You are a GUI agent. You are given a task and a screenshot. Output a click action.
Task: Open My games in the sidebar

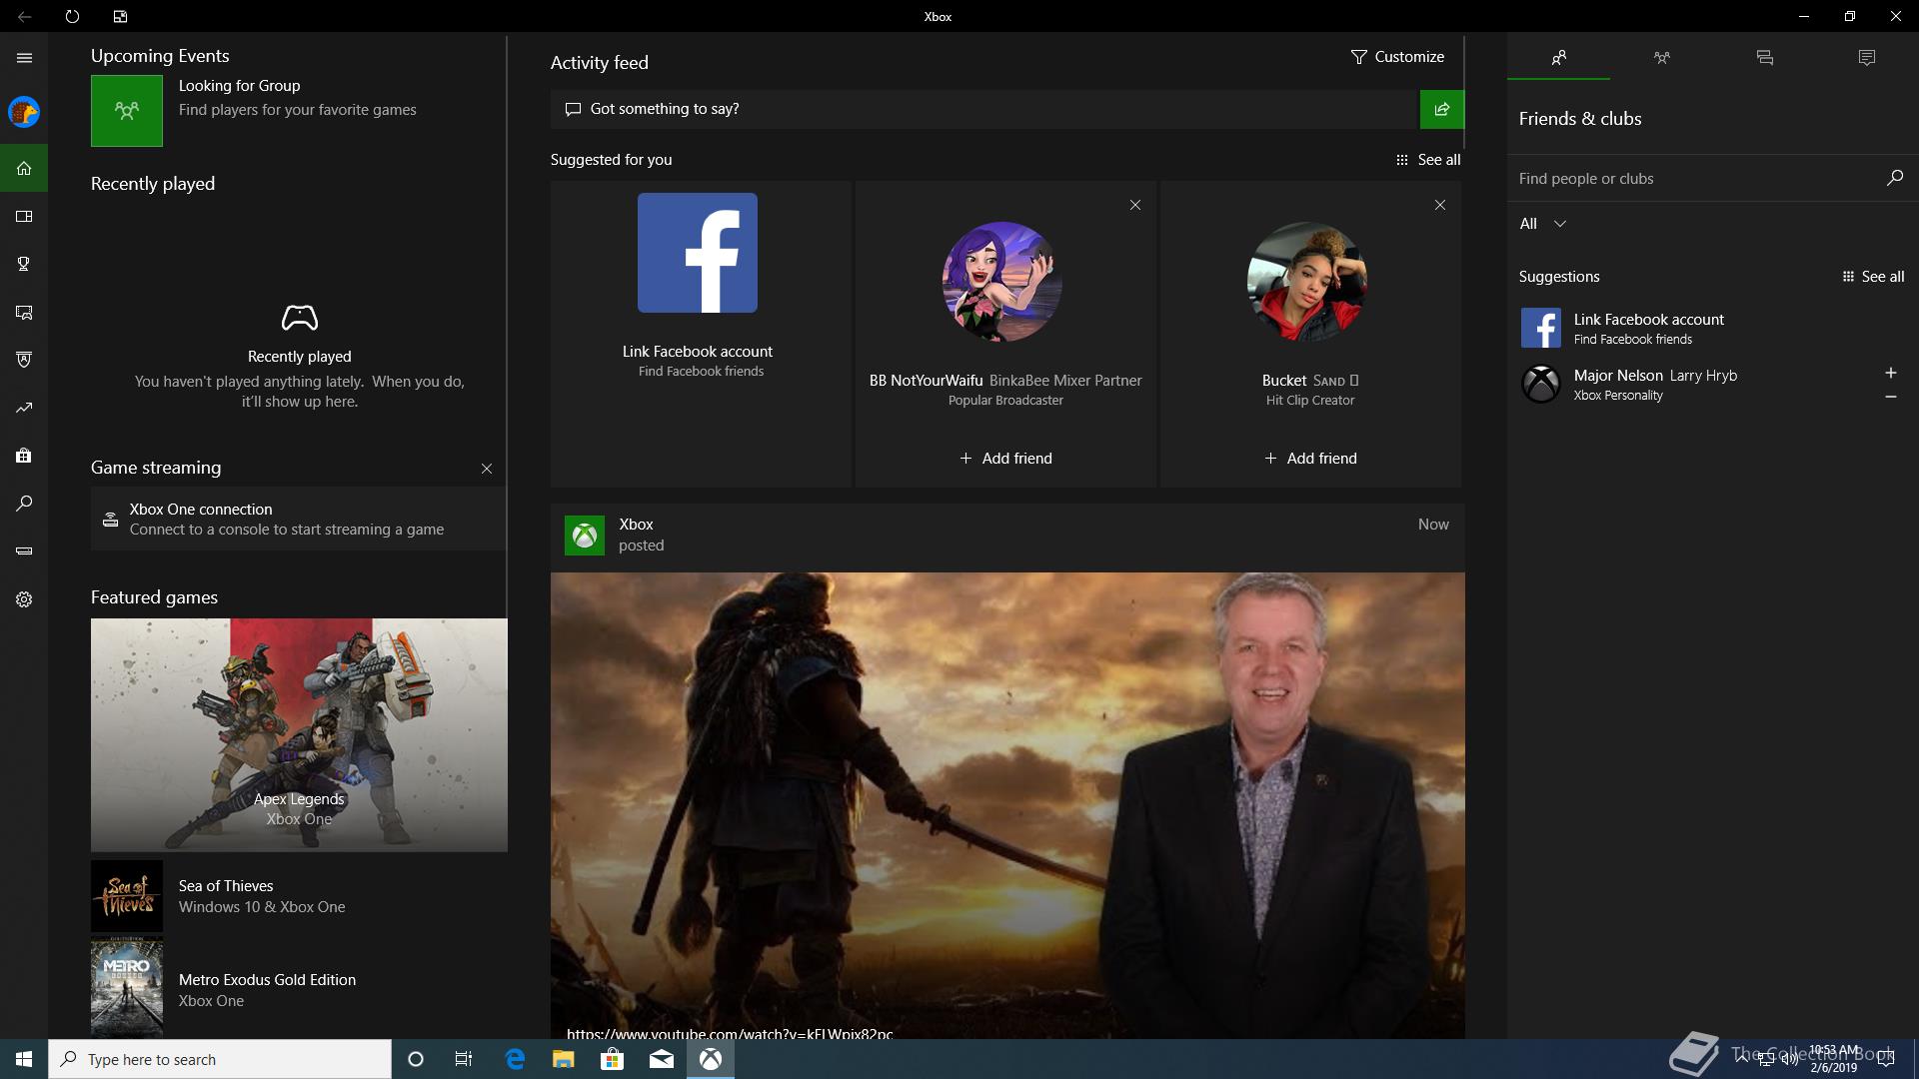tap(24, 216)
